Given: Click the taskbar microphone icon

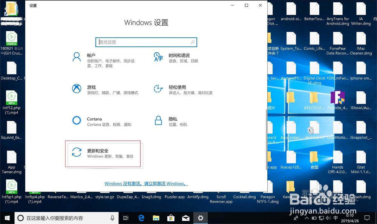Looking at the screenshot, I should coord(112,218).
